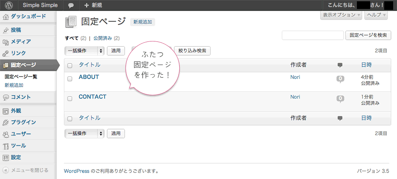The width and height of the screenshot is (397, 179).
Task: Click the 固定ページを検索 button
Action: click(x=368, y=35)
